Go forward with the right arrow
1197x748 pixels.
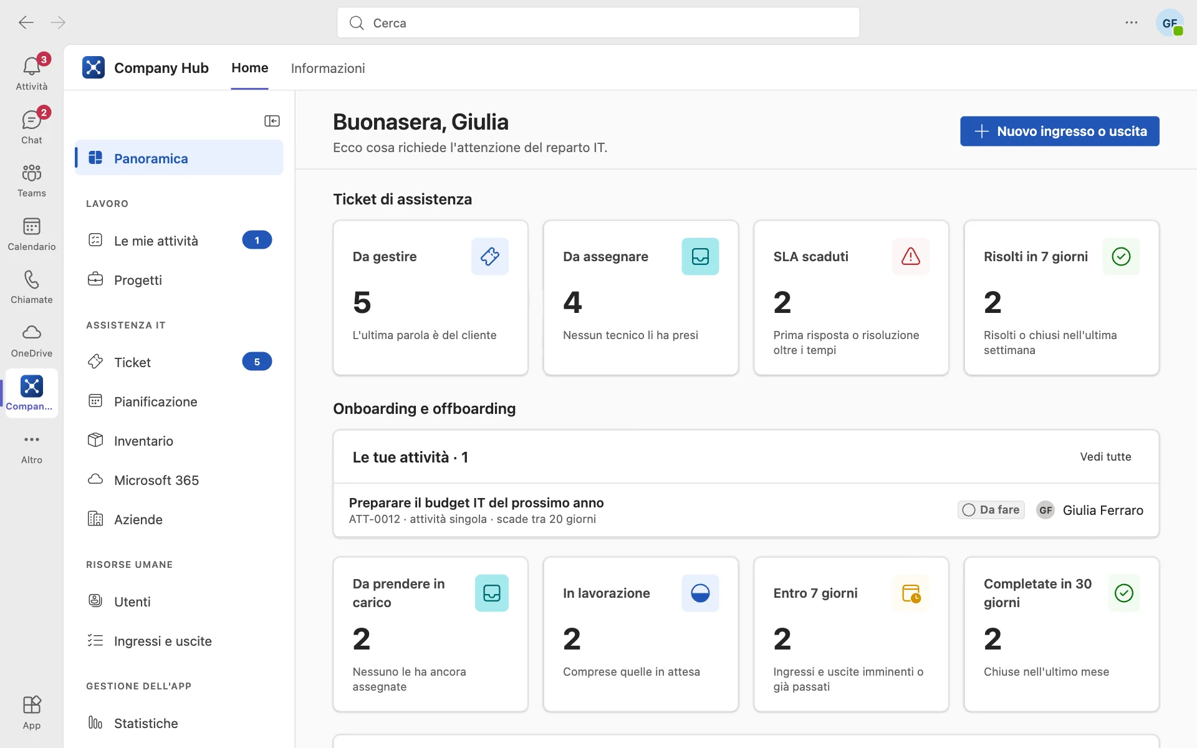coord(58,23)
